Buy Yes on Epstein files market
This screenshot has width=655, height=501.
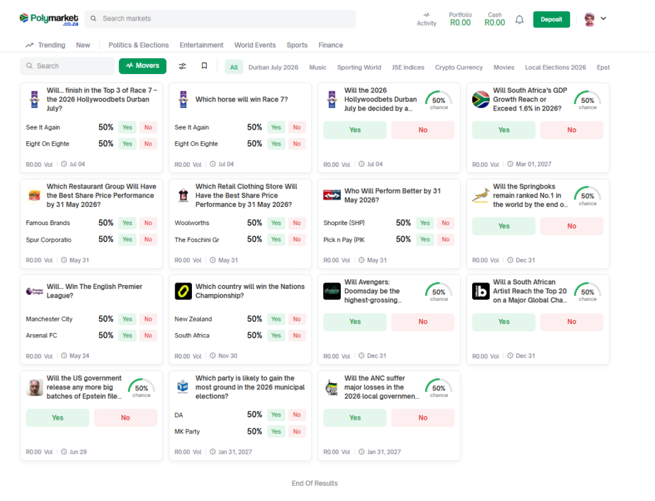[58, 418]
